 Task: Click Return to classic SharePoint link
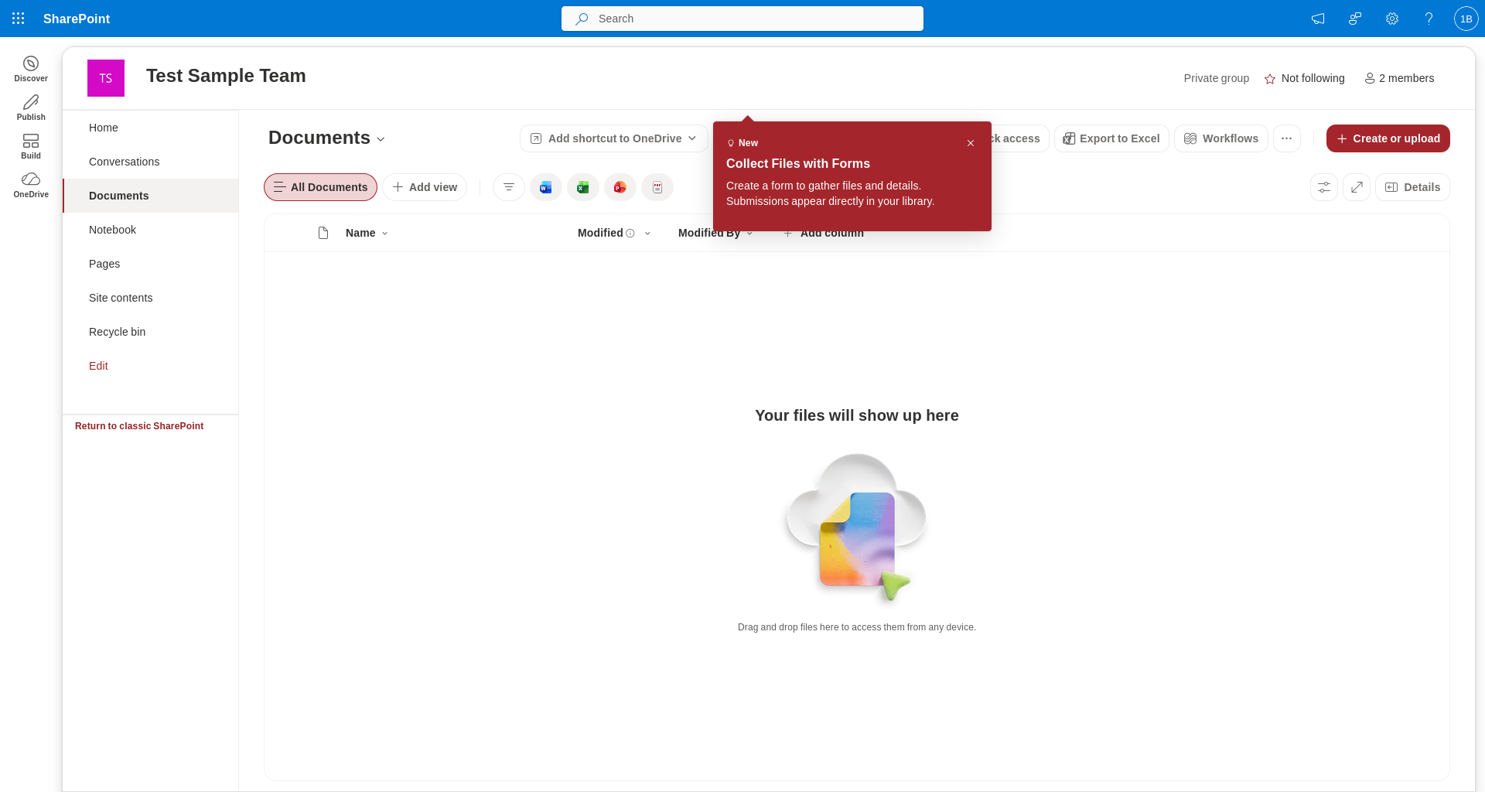139,426
